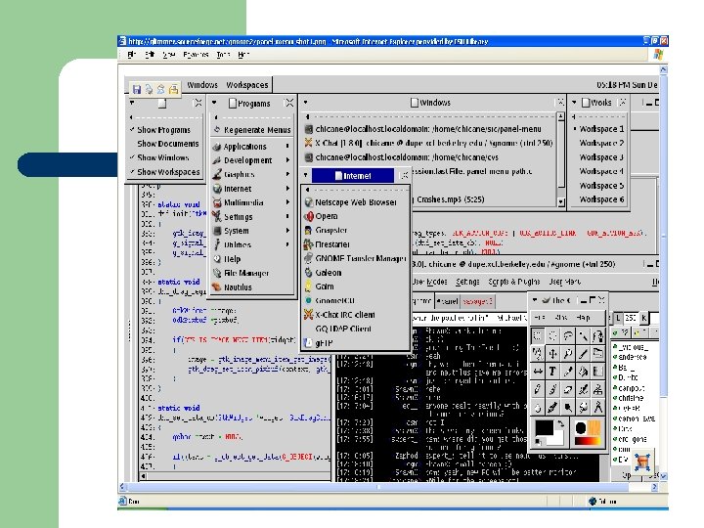Click print icon on image toolbar

149,89
